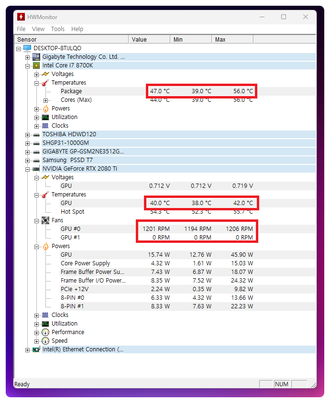Click the NVIDIA RTX 2080 Ti card icon

(x=36, y=169)
